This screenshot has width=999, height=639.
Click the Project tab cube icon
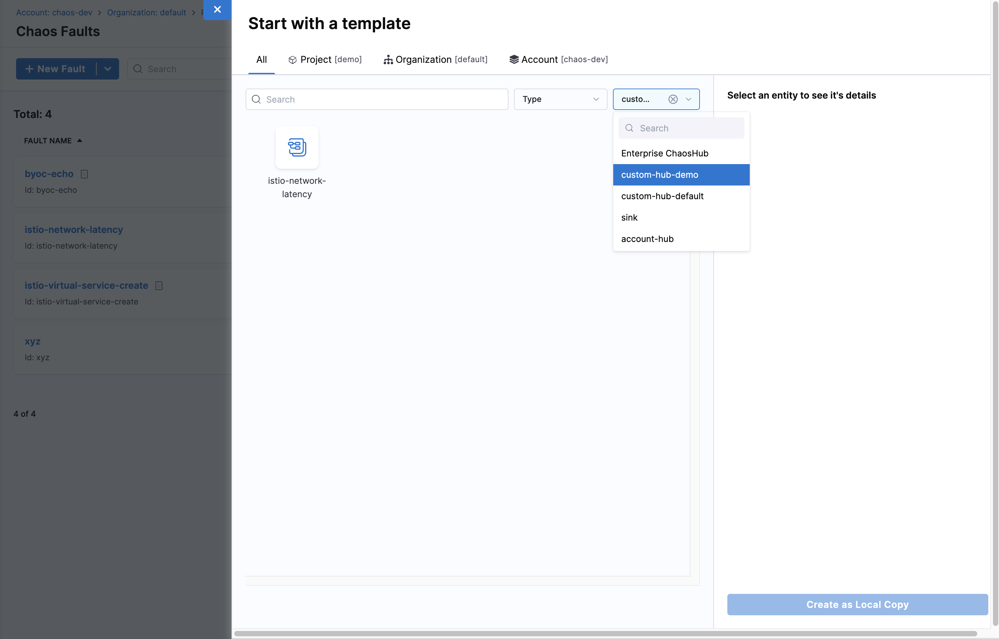coord(292,60)
